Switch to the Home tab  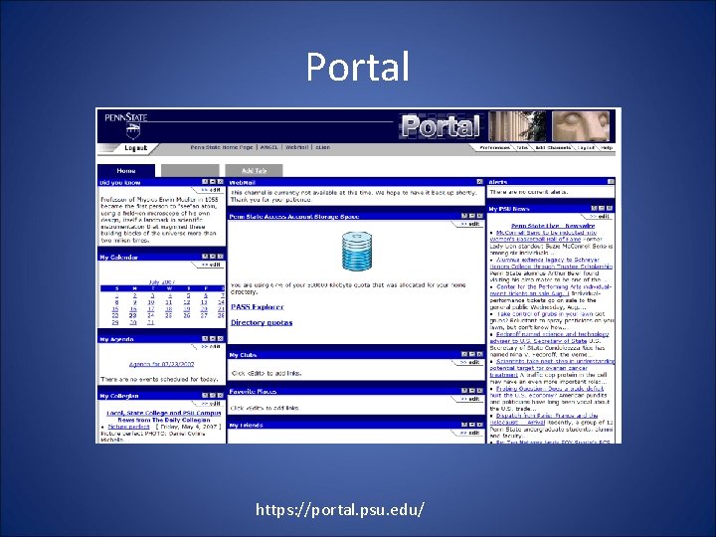coord(126,171)
